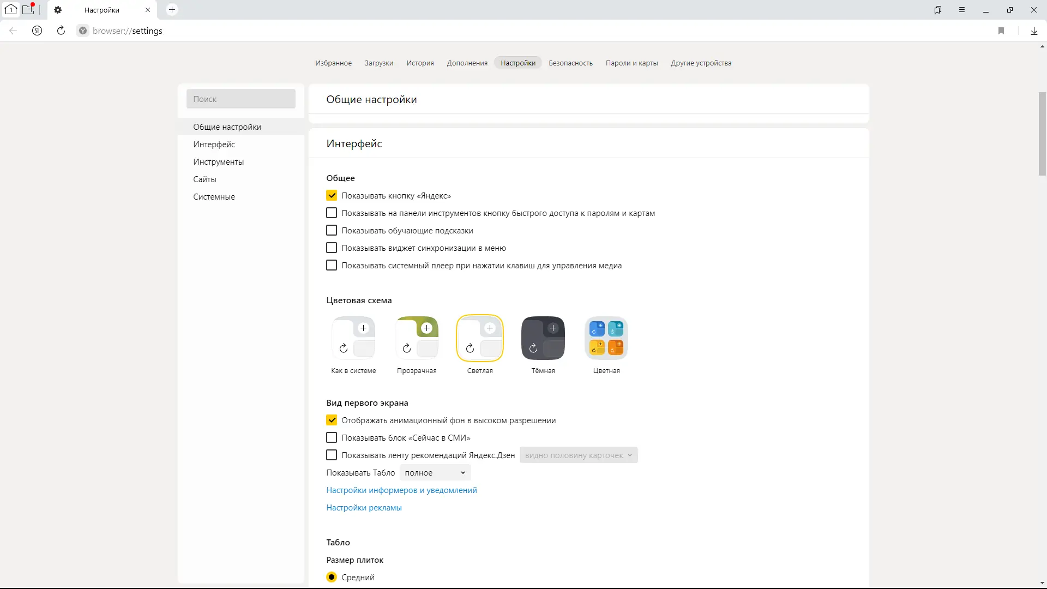Open 'Настройки информеров и уведомлений' link
This screenshot has width=1047, height=589.
tap(401, 490)
